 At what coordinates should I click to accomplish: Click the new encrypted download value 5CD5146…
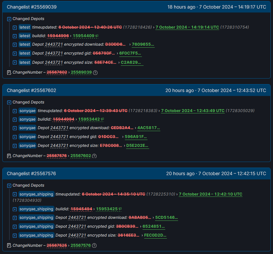(166, 218)
